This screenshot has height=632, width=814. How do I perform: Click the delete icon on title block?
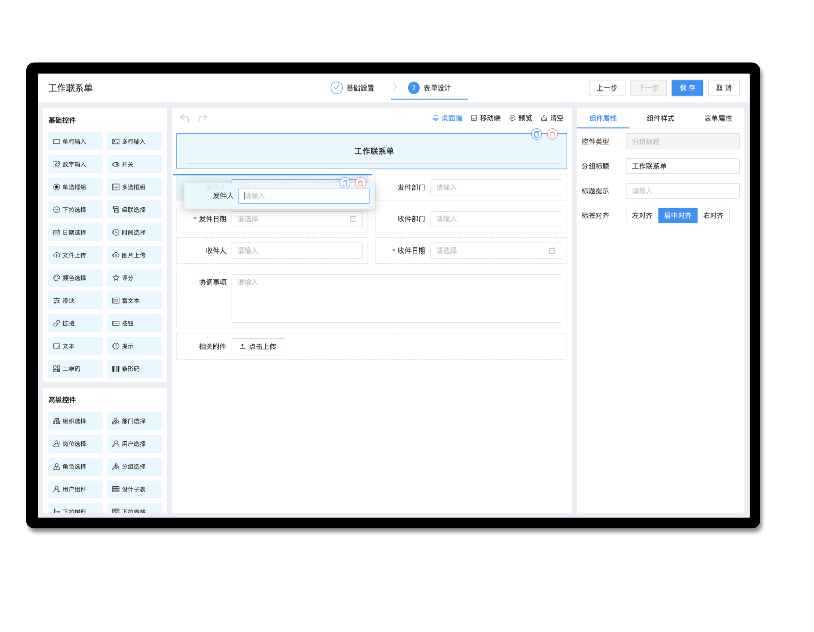552,134
